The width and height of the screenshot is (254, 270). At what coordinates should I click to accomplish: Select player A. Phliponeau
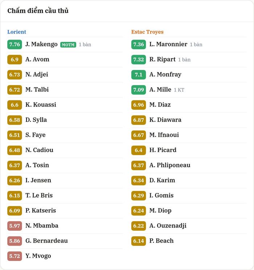point(170,165)
